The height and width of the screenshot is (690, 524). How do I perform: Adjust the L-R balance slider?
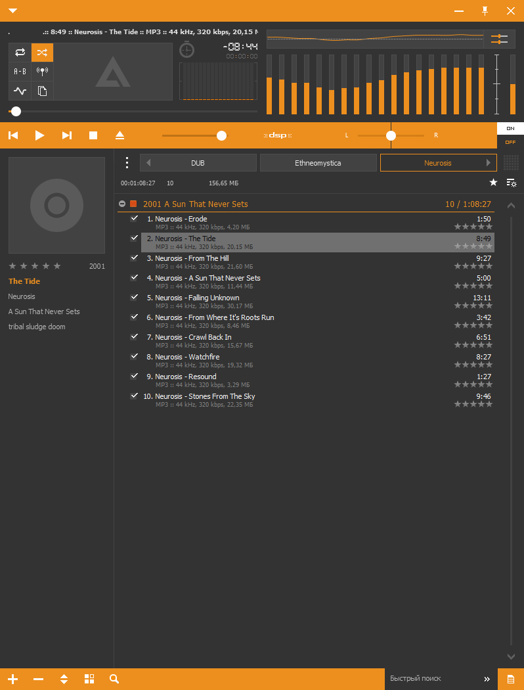click(391, 135)
